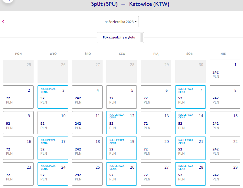Select the October 18 date cell

pyautogui.click(x=87, y=148)
